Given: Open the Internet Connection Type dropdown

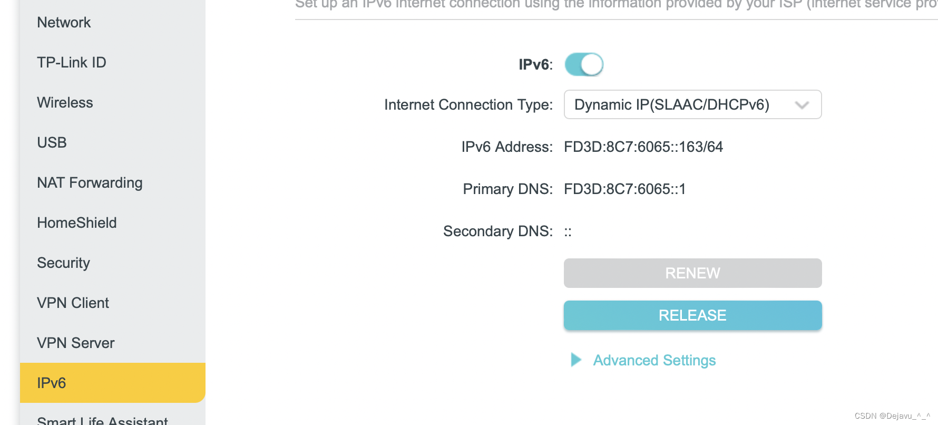Looking at the screenshot, I should [x=692, y=104].
